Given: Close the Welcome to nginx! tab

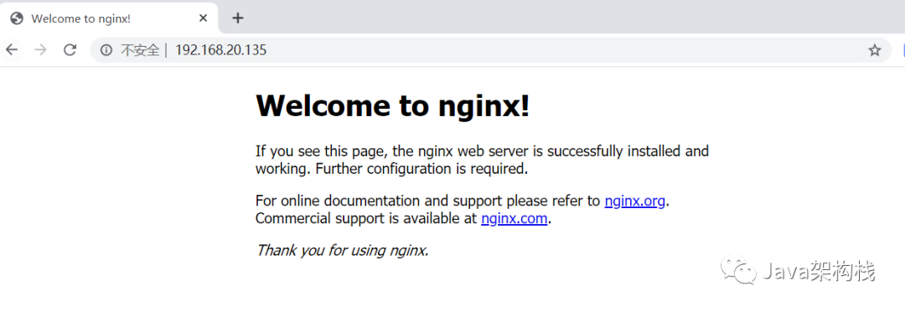Looking at the screenshot, I should pos(203,18).
